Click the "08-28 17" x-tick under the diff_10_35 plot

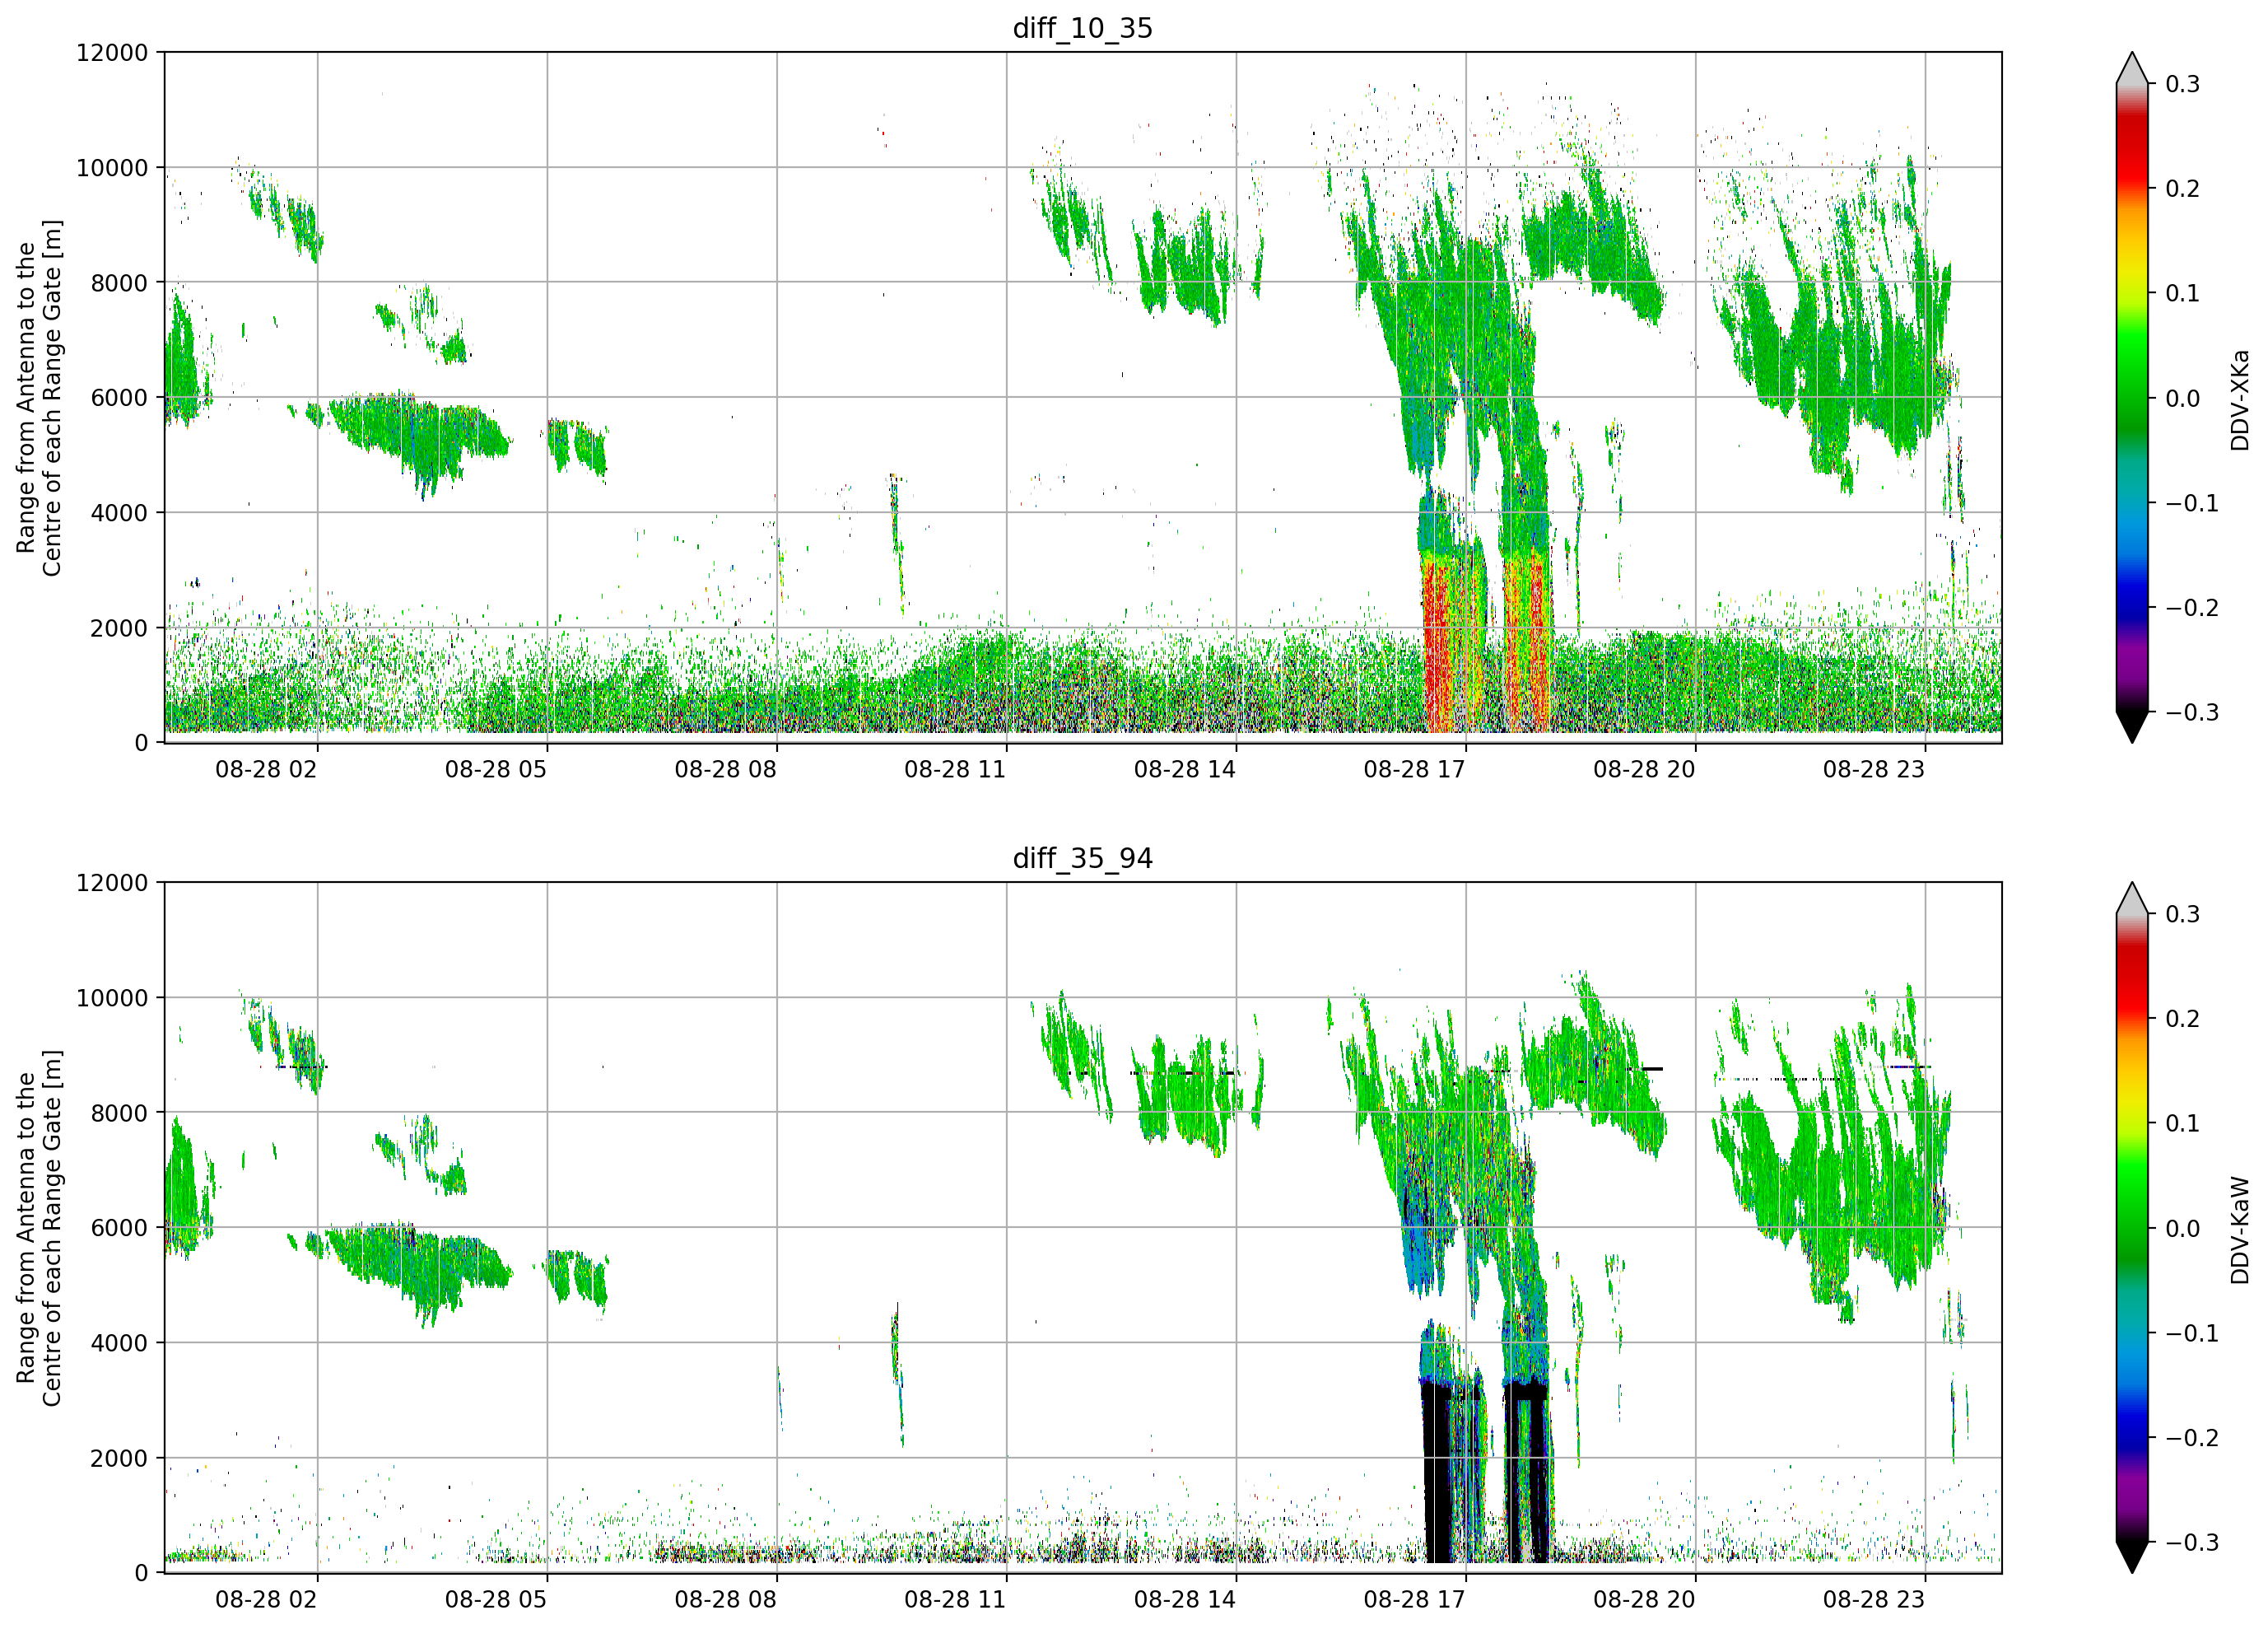(1414, 769)
